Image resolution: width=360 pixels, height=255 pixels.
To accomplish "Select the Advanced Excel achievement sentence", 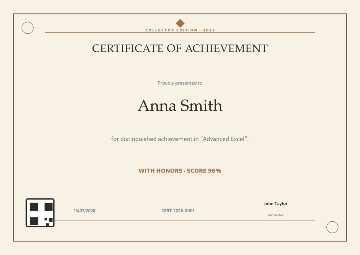I will coord(180,139).
